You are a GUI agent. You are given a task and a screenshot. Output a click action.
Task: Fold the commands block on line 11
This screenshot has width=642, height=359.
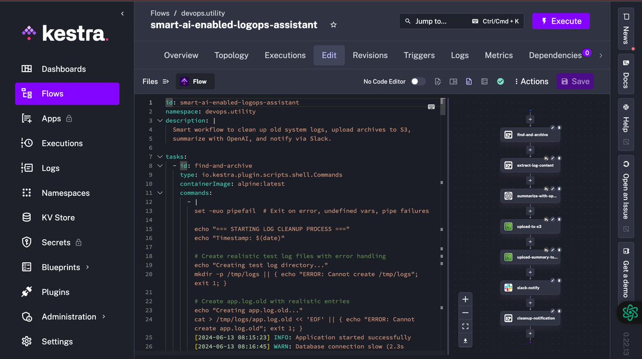pos(159,193)
